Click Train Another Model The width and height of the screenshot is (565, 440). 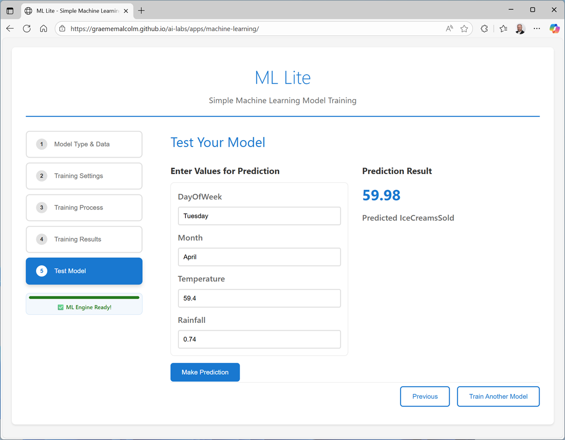click(x=498, y=396)
